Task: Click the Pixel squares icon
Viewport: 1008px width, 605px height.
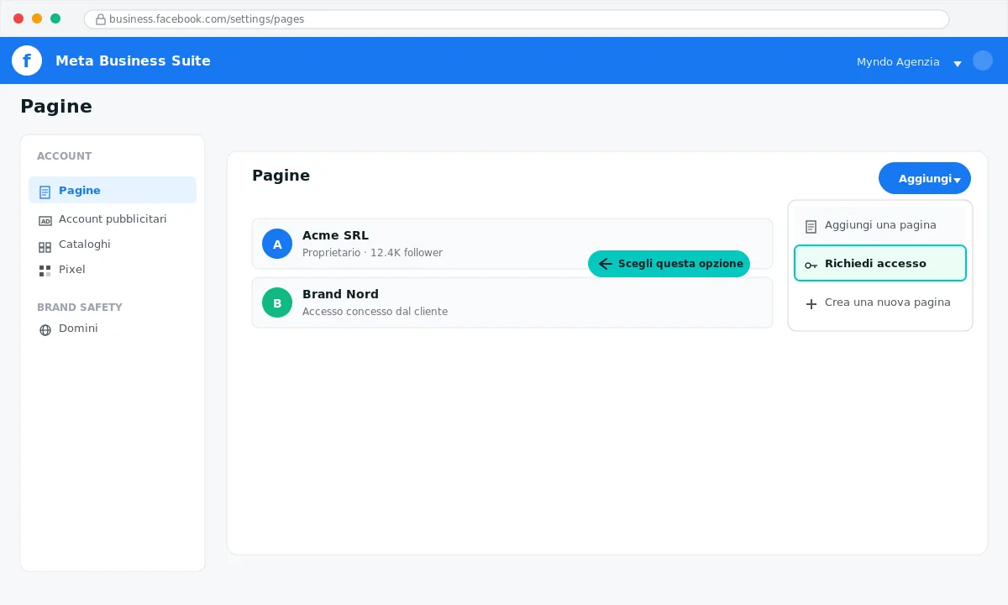Action: click(x=45, y=271)
